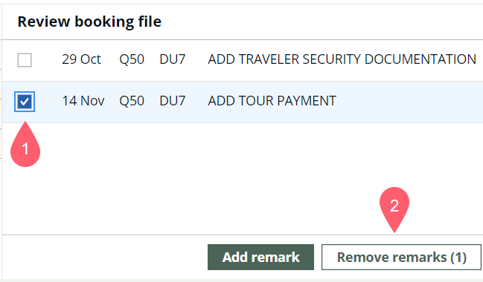Click the Review booking file heading
The width and height of the screenshot is (483, 282).
[x=89, y=22]
